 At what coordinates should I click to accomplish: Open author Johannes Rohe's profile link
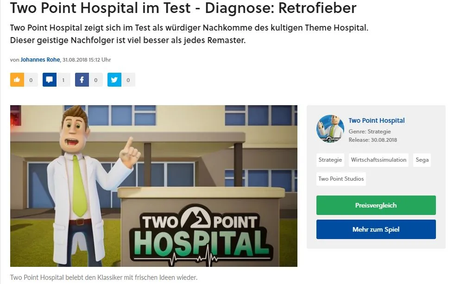[x=40, y=60]
